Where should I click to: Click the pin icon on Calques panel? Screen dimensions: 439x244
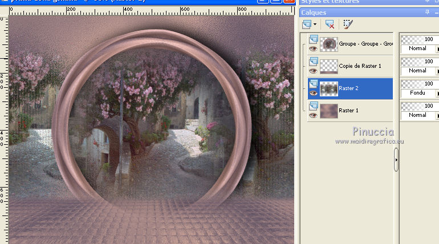[x=427, y=12]
